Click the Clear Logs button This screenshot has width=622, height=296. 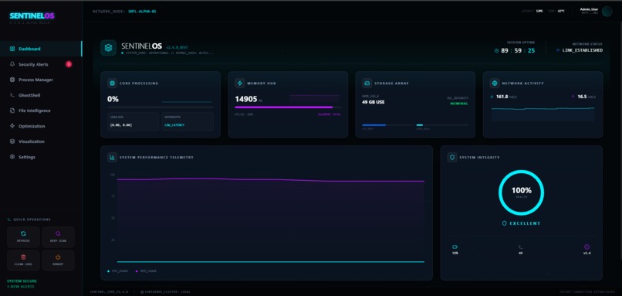point(23,260)
